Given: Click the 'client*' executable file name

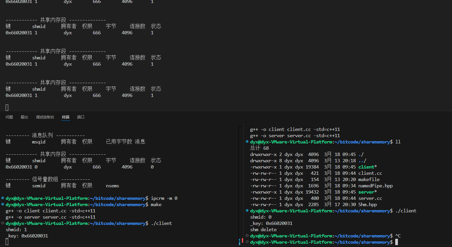Looking at the screenshot, I should 368,167.
